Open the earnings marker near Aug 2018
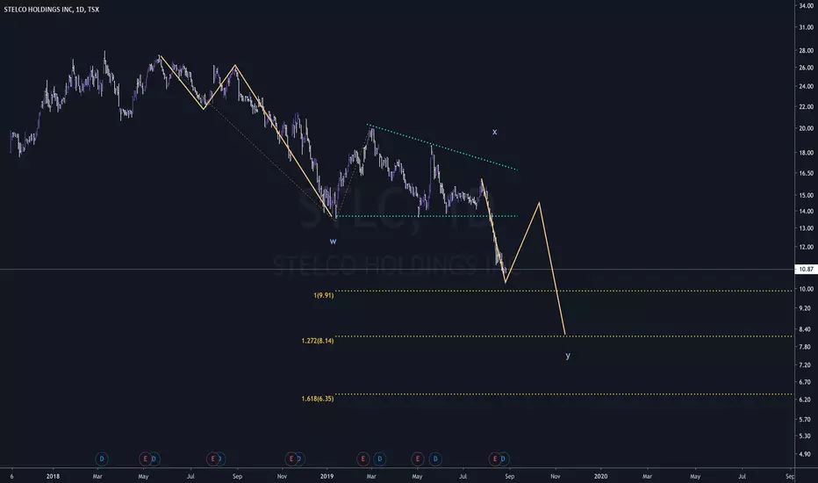Screen dimensions: 818x483 (x=212, y=459)
